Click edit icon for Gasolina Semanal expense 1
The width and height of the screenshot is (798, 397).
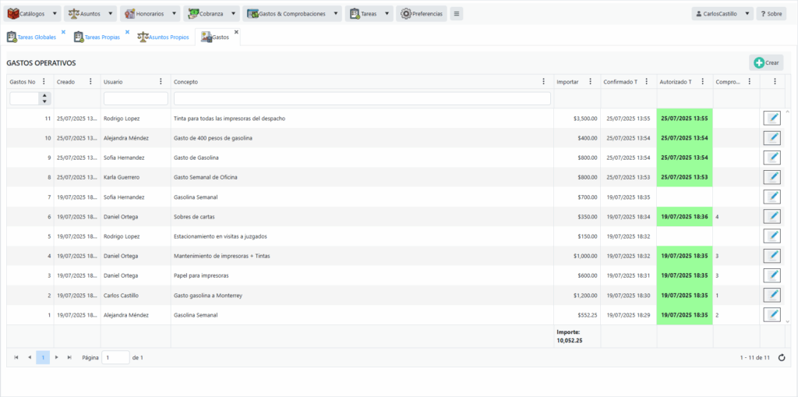tap(772, 314)
